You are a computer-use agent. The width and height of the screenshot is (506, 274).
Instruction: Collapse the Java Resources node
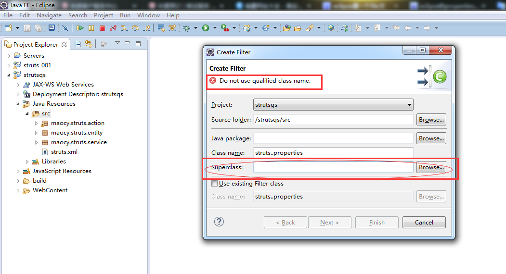pyautogui.click(x=18, y=104)
